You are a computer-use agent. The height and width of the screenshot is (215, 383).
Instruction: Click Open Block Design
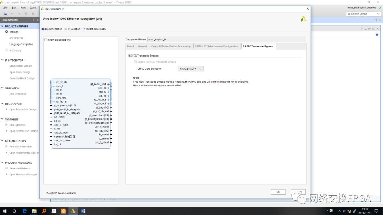click(x=20, y=72)
